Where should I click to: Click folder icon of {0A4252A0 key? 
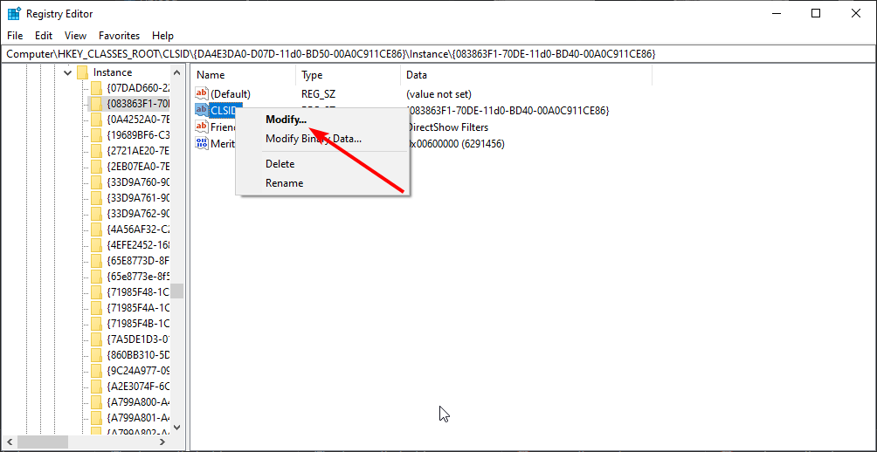coord(96,119)
